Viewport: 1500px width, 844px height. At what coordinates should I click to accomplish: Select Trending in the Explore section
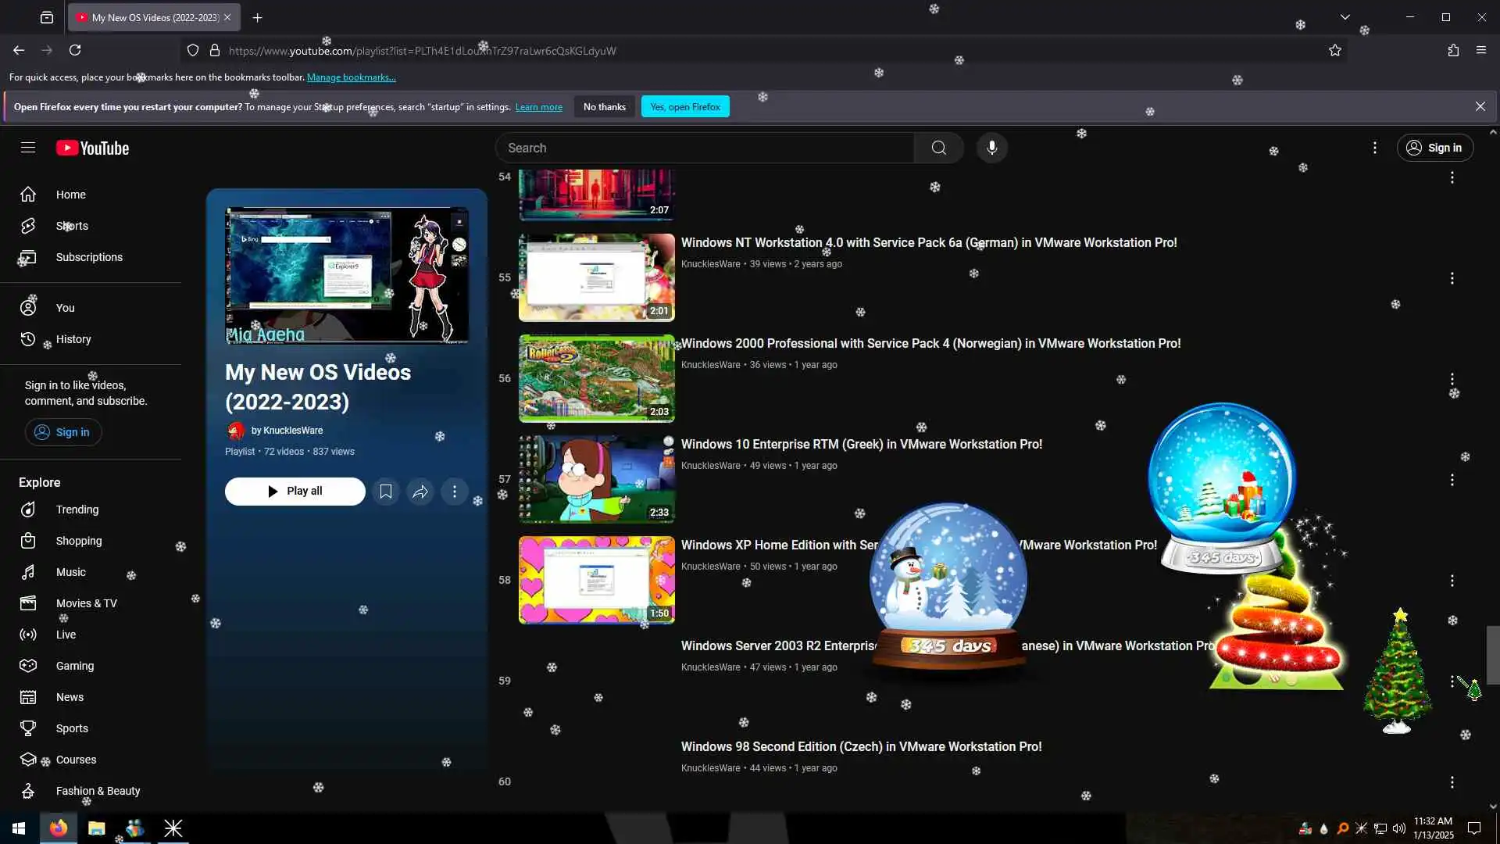click(x=77, y=510)
